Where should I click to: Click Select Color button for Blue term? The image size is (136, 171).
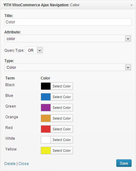pyautogui.click(x=62, y=97)
